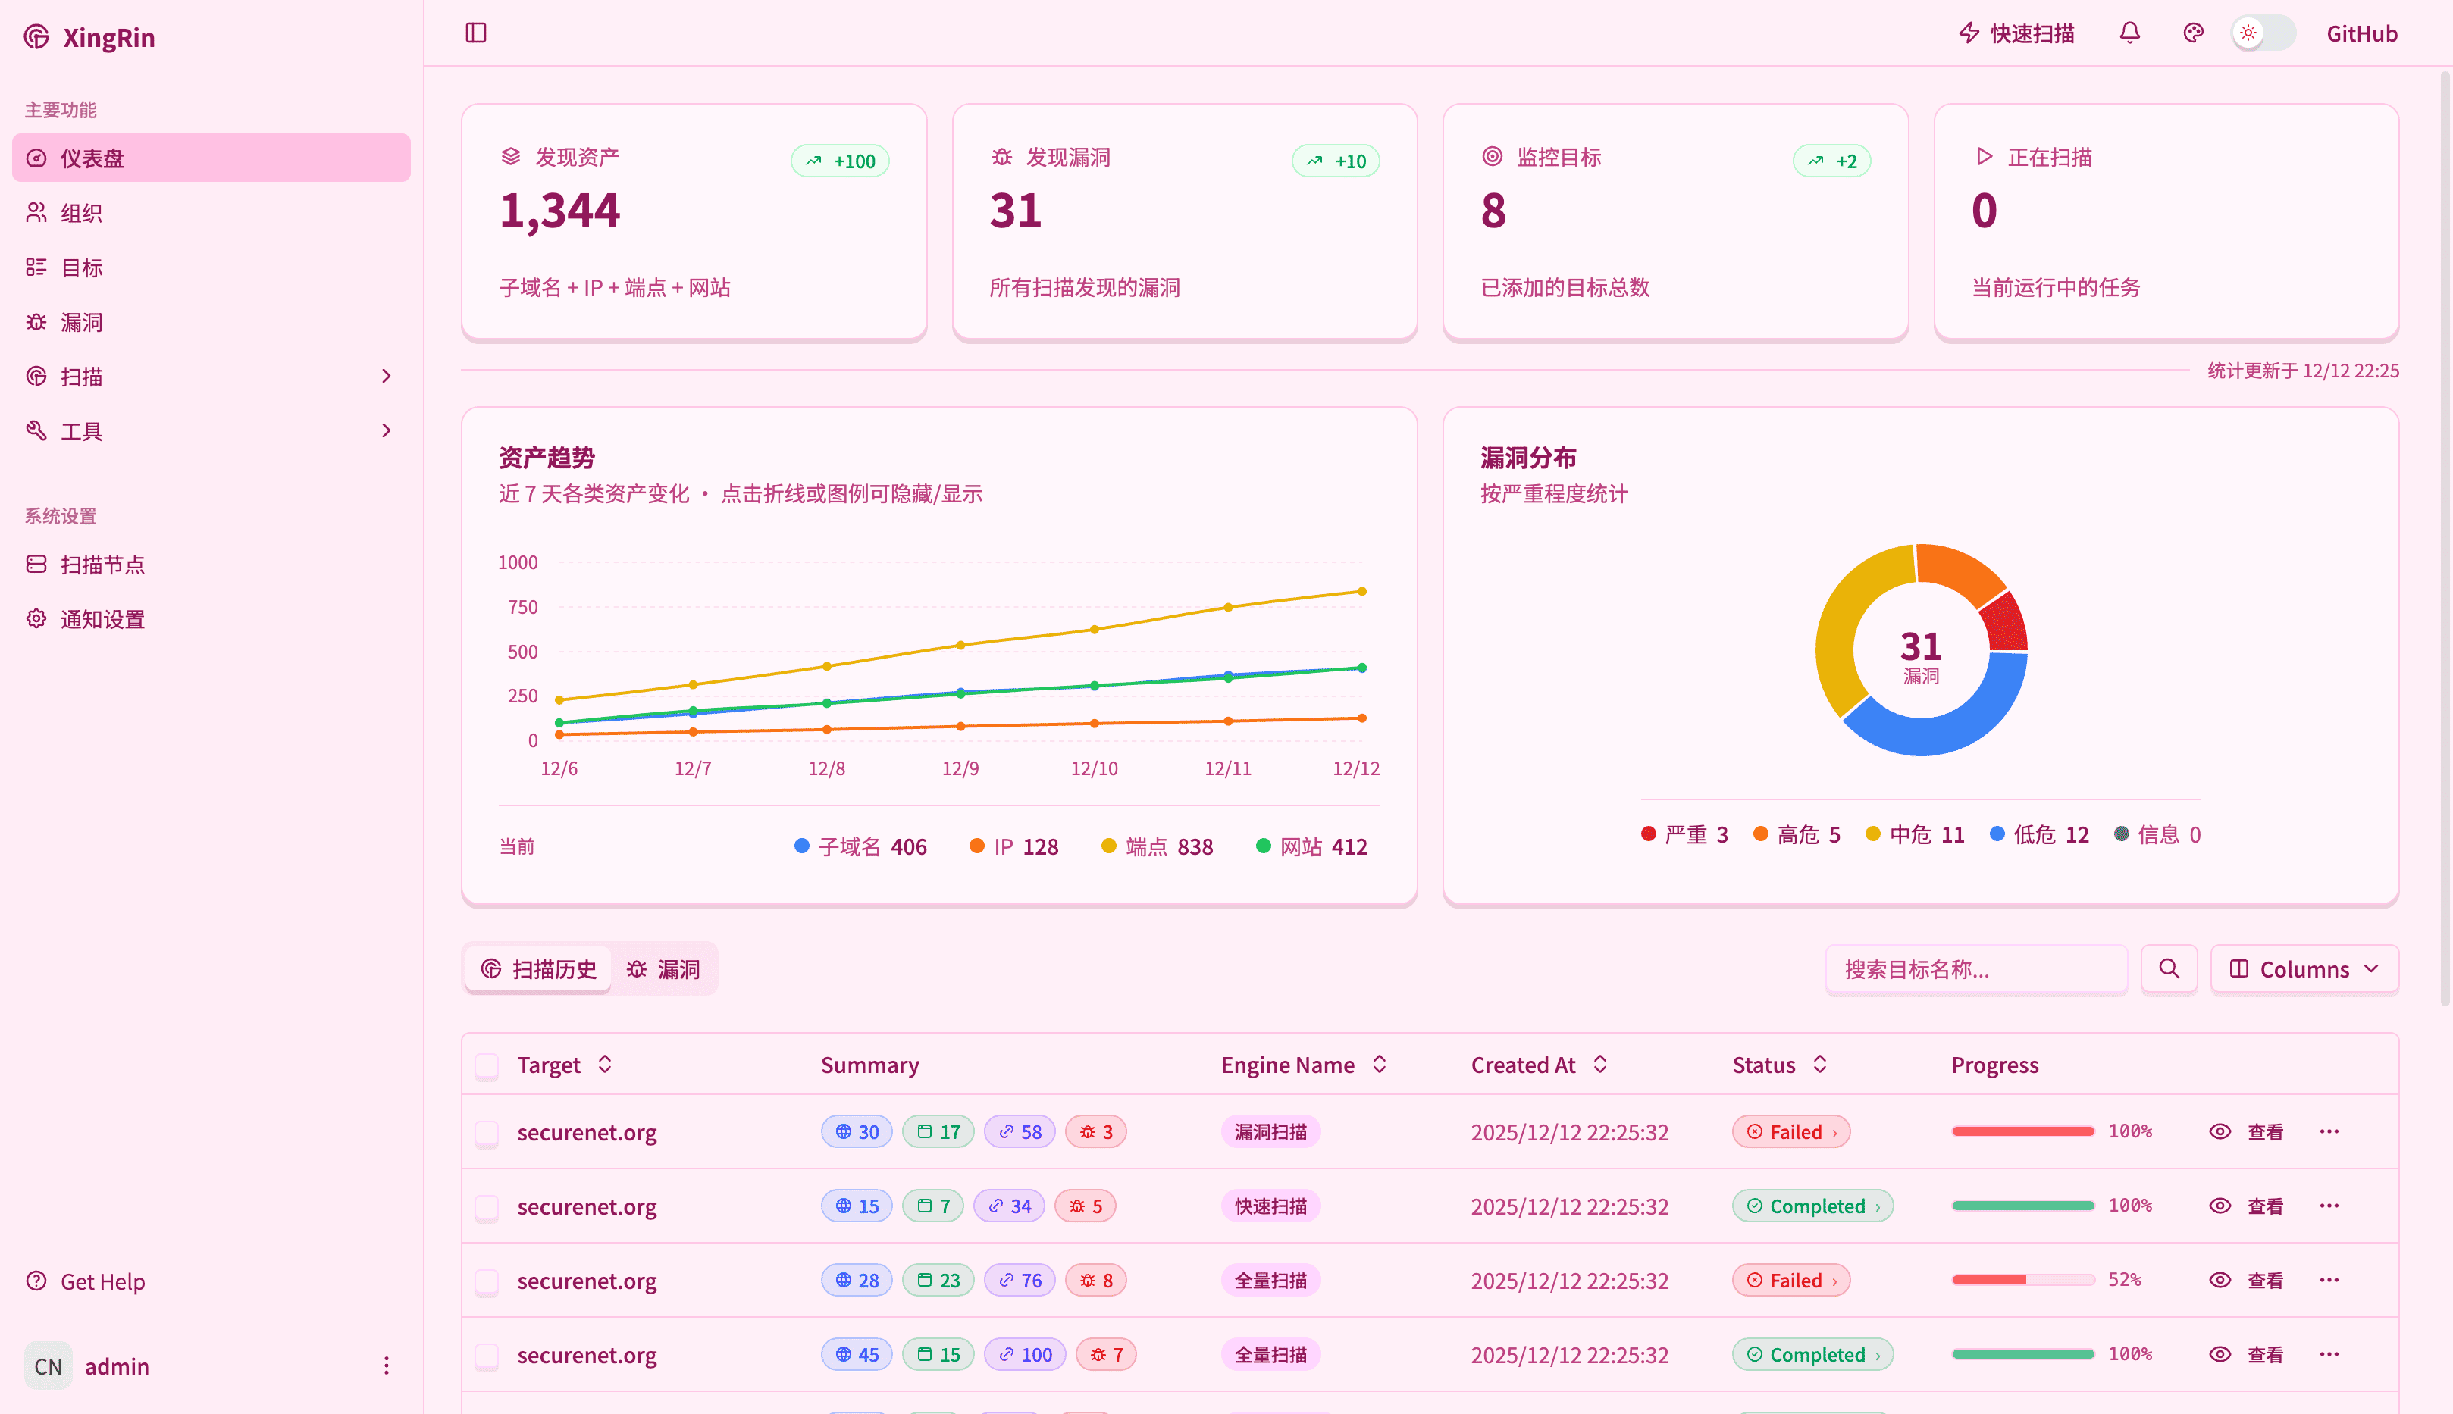Expand the 扫描 sidebar submenu

pos(386,376)
